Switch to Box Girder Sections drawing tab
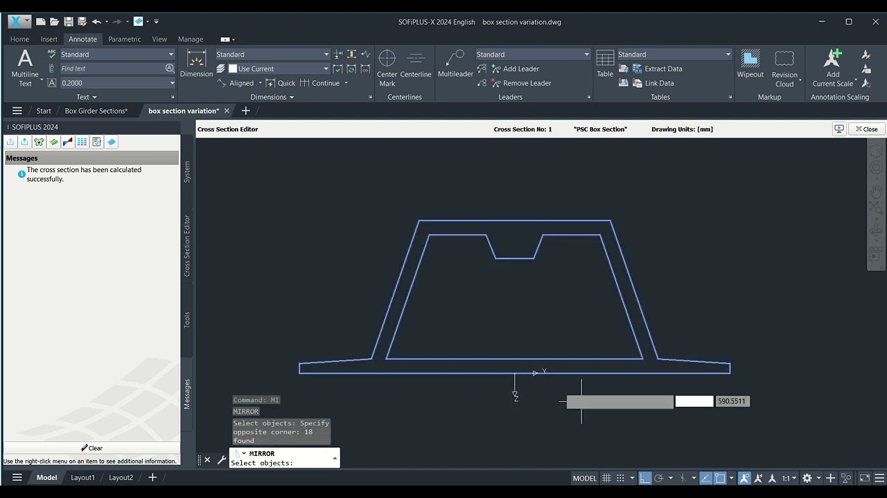The image size is (887, 498). pyautogui.click(x=96, y=111)
